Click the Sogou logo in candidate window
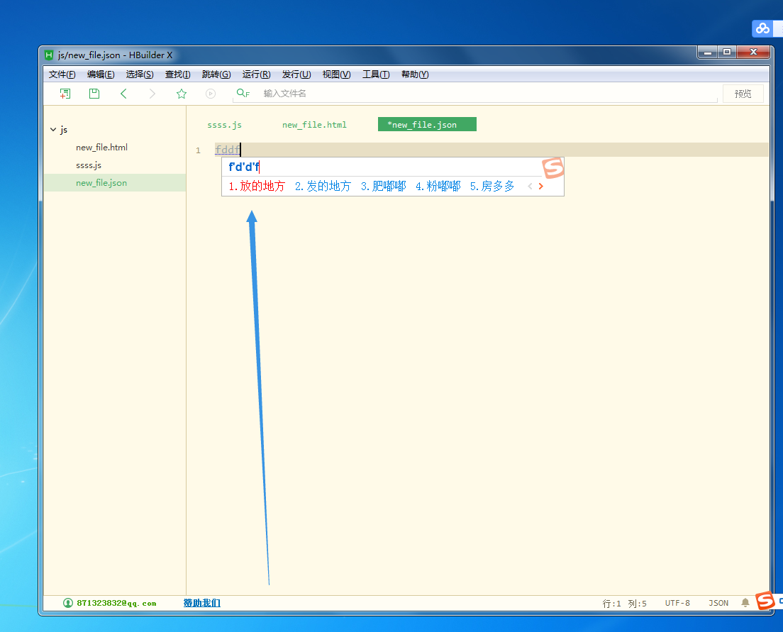Screen dimensions: 783x632 (552, 168)
